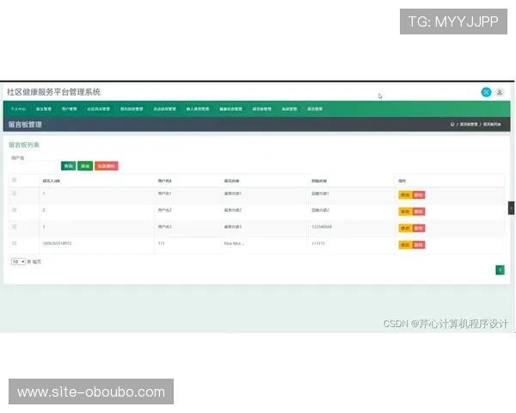Click red 删除 button in last row
Image resolution: width=516 pixels, height=413 pixels.
[419, 244]
